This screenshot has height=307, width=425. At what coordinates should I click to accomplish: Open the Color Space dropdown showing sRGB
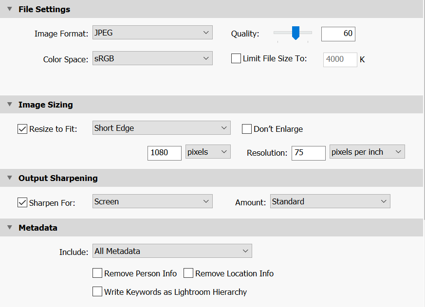click(152, 58)
